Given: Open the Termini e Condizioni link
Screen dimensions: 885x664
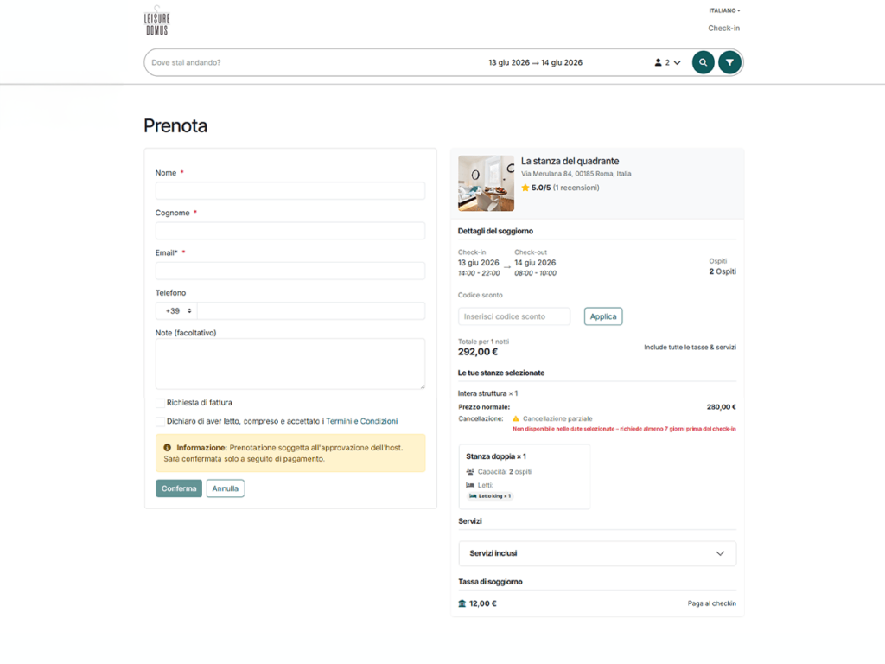Looking at the screenshot, I should click(362, 421).
